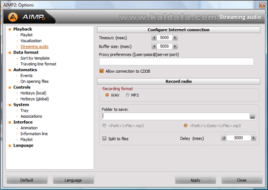Open On opening files settings

pyautogui.click(x=34, y=81)
